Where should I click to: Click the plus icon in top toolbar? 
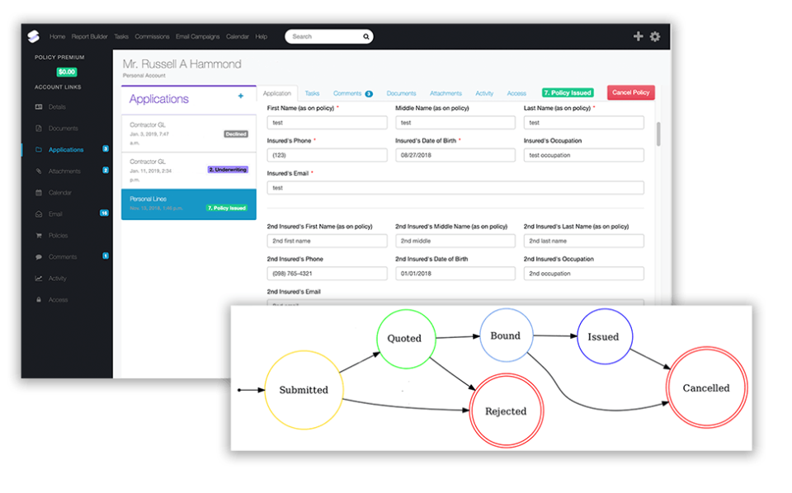tap(638, 36)
